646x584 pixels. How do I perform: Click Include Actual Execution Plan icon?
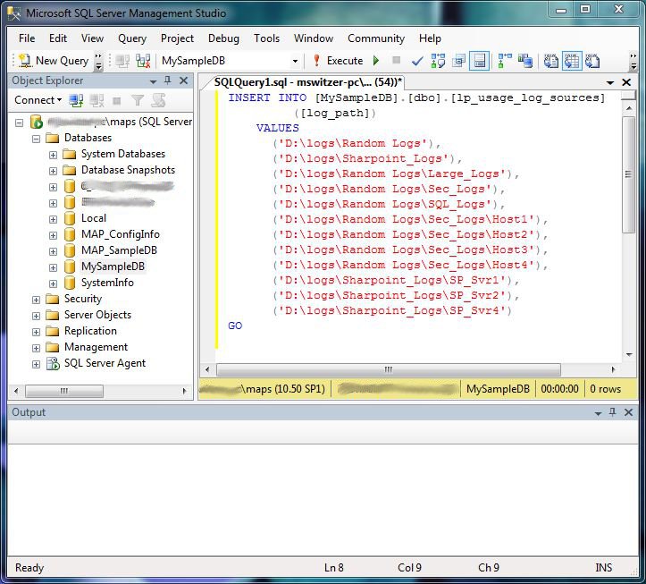coord(505,61)
